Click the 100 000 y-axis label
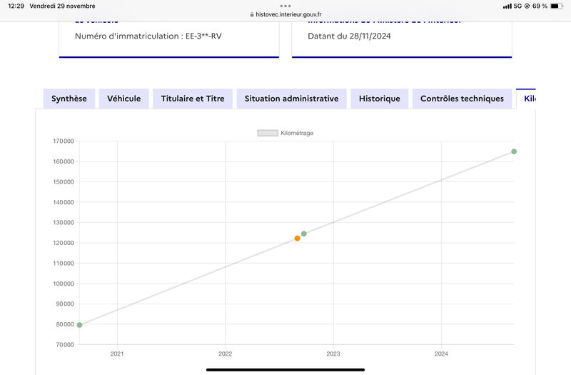The height and width of the screenshot is (375, 571). point(64,284)
